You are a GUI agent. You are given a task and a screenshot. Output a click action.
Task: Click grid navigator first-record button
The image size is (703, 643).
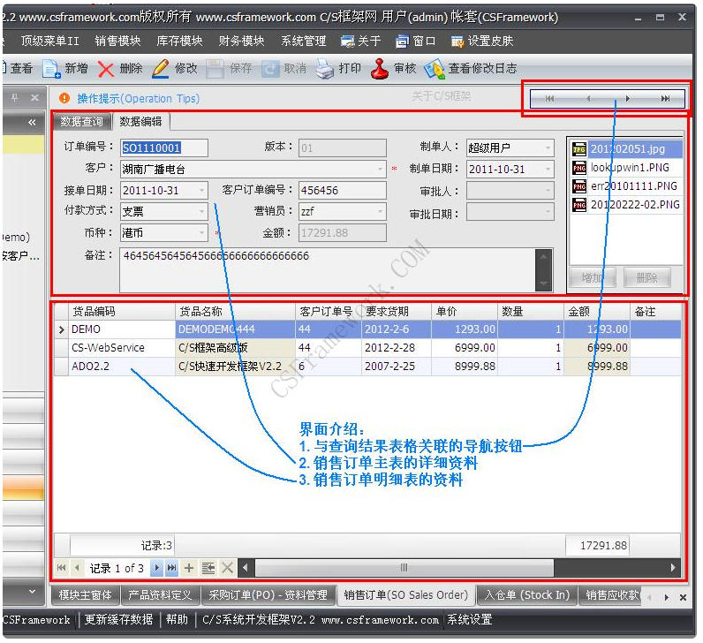pos(62,568)
